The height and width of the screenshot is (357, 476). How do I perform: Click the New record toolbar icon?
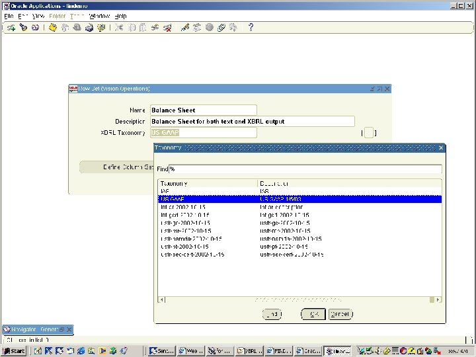(11, 28)
